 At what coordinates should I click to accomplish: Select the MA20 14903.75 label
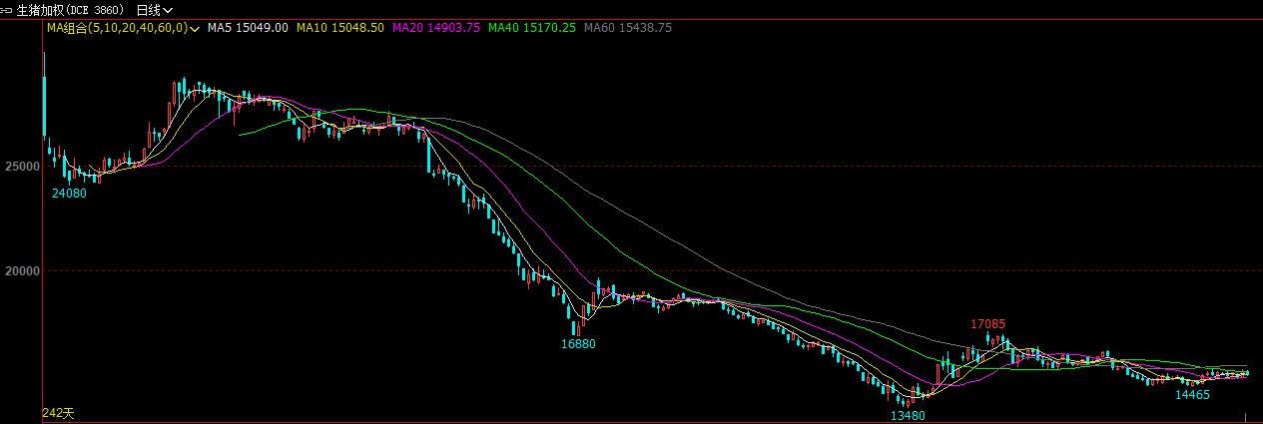(x=435, y=28)
